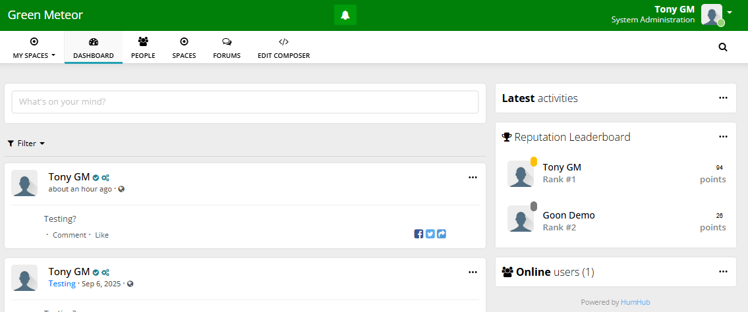Open the Edit Composer code icon
The width and height of the screenshot is (748, 312).
click(x=283, y=42)
